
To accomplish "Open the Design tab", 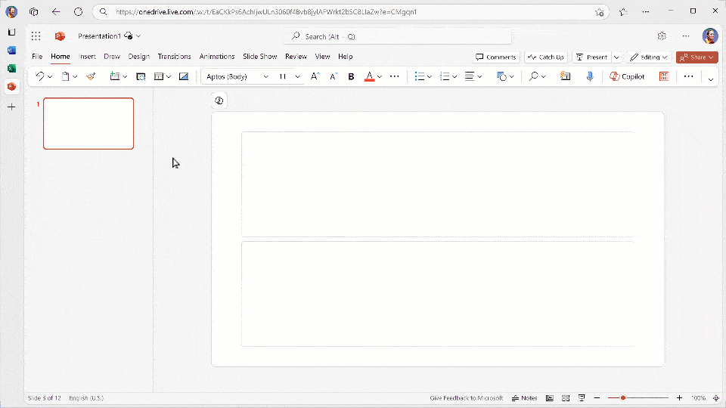I will click(x=139, y=57).
